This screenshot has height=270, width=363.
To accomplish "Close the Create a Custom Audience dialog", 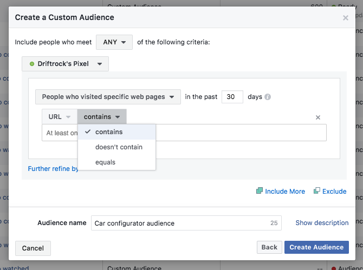I will pyautogui.click(x=346, y=18).
